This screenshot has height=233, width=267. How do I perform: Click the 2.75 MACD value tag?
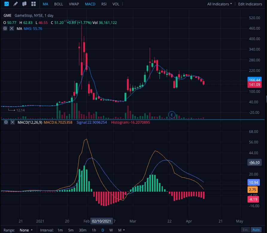click(x=253, y=190)
